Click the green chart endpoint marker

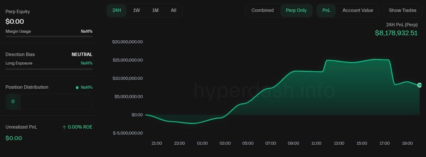coord(420,85)
